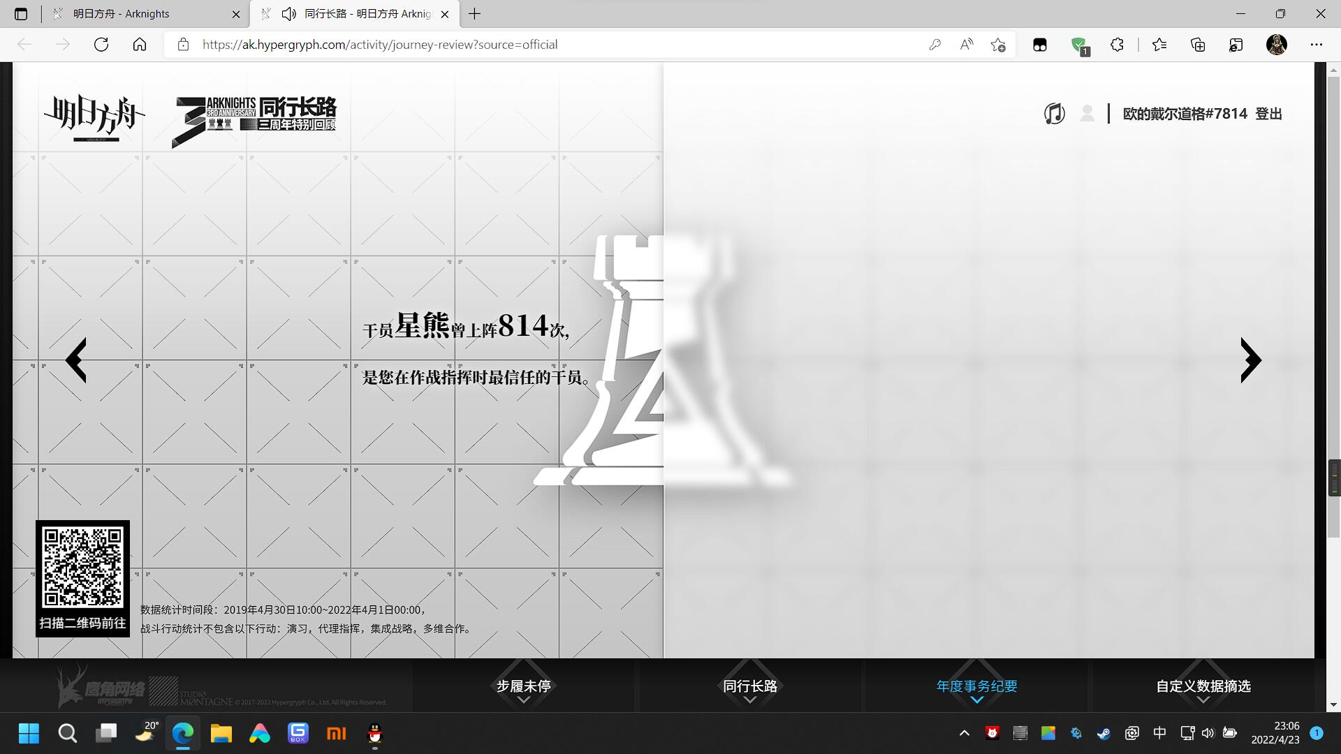Open the 步履未停 section
This screenshot has height=754, width=1341.
(523, 686)
